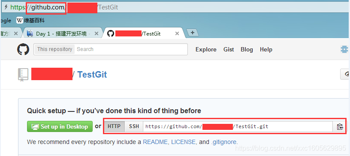Close the Day 1 tab
Image resolution: width=350 pixels, height=156 pixels.
(x=97, y=34)
